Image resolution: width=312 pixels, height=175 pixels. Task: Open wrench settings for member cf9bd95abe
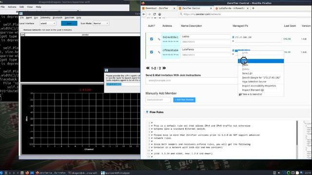click(159, 52)
